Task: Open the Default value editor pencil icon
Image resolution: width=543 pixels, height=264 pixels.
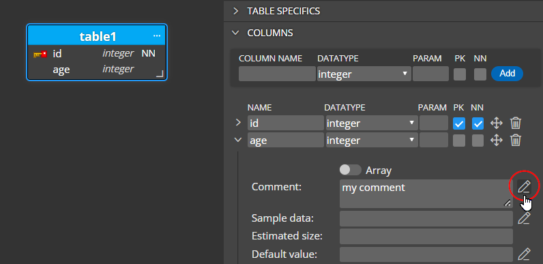Action: (x=524, y=254)
